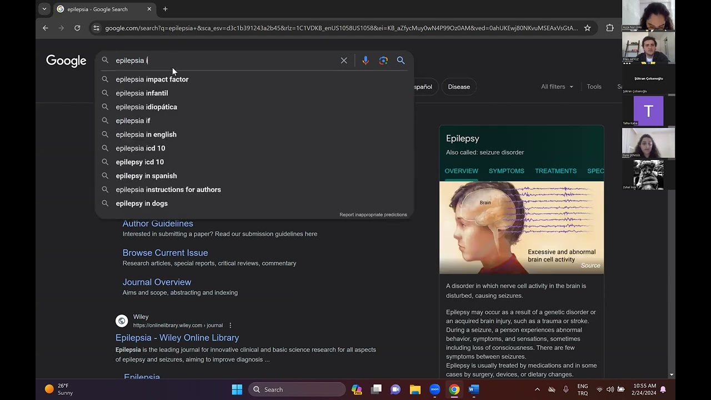The width and height of the screenshot is (711, 400).
Task: Select Talha Kaba participant tile
Action: point(648,111)
